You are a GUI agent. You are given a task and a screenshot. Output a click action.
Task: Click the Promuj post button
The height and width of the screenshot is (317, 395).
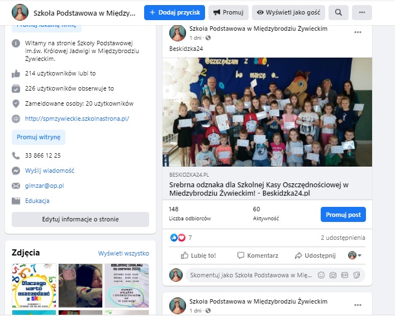pos(343,215)
